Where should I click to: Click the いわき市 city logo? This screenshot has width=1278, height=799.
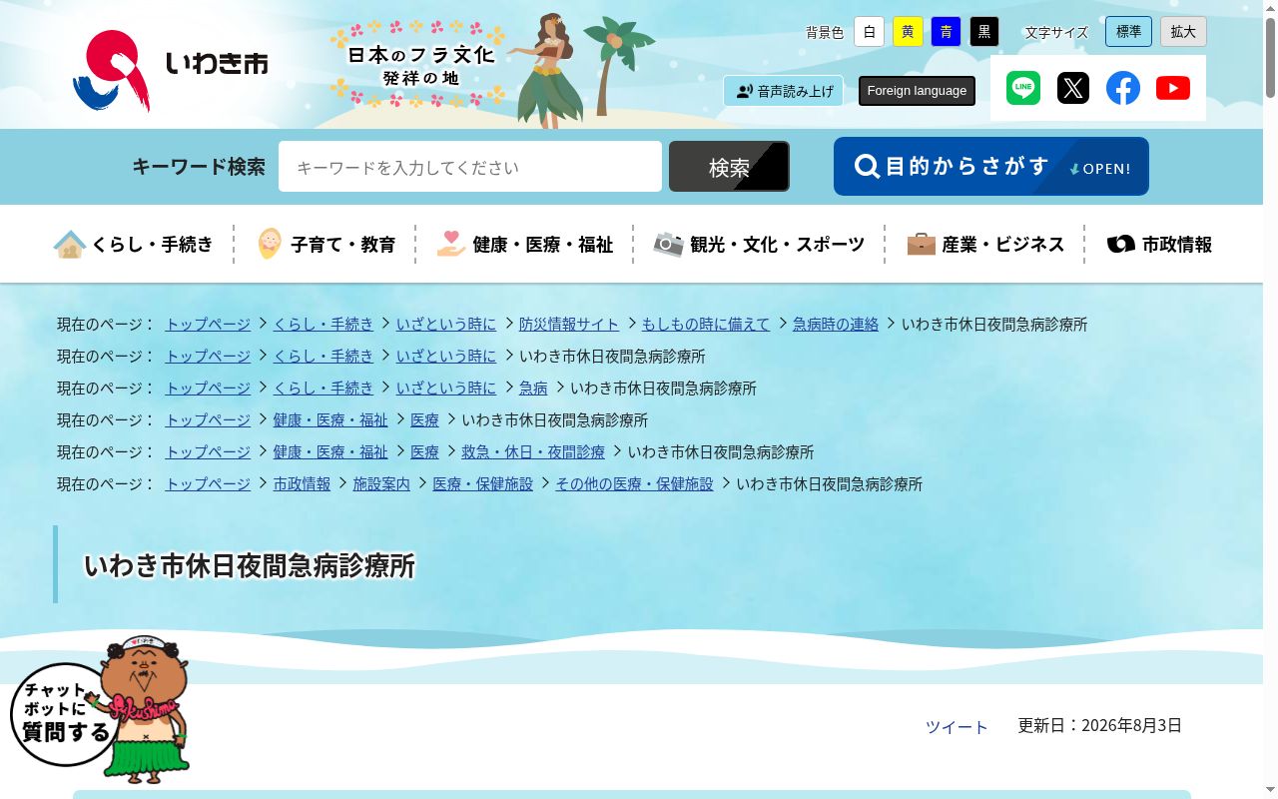pyautogui.click(x=171, y=70)
